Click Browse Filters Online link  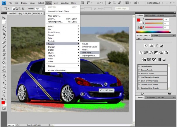tap(58, 70)
